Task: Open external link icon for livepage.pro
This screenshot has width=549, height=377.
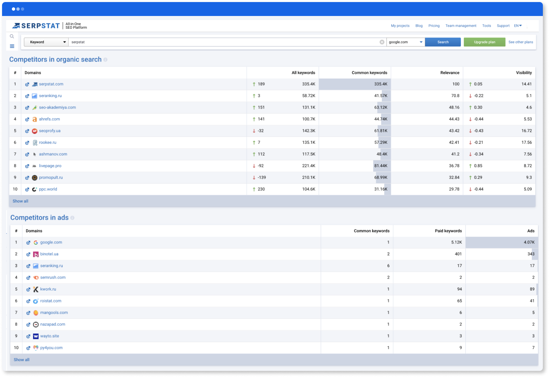Action: coord(27,166)
